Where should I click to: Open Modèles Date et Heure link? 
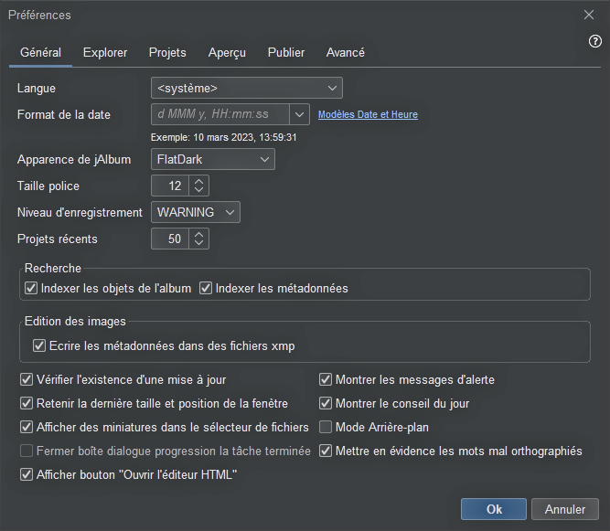368,114
